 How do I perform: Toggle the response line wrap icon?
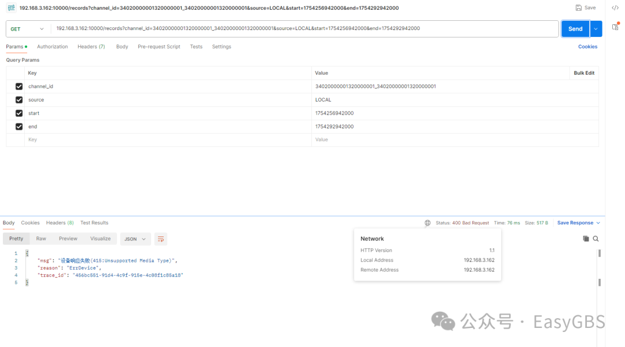(x=161, y=239)
